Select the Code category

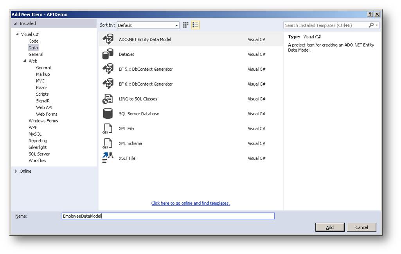point(34,41)
